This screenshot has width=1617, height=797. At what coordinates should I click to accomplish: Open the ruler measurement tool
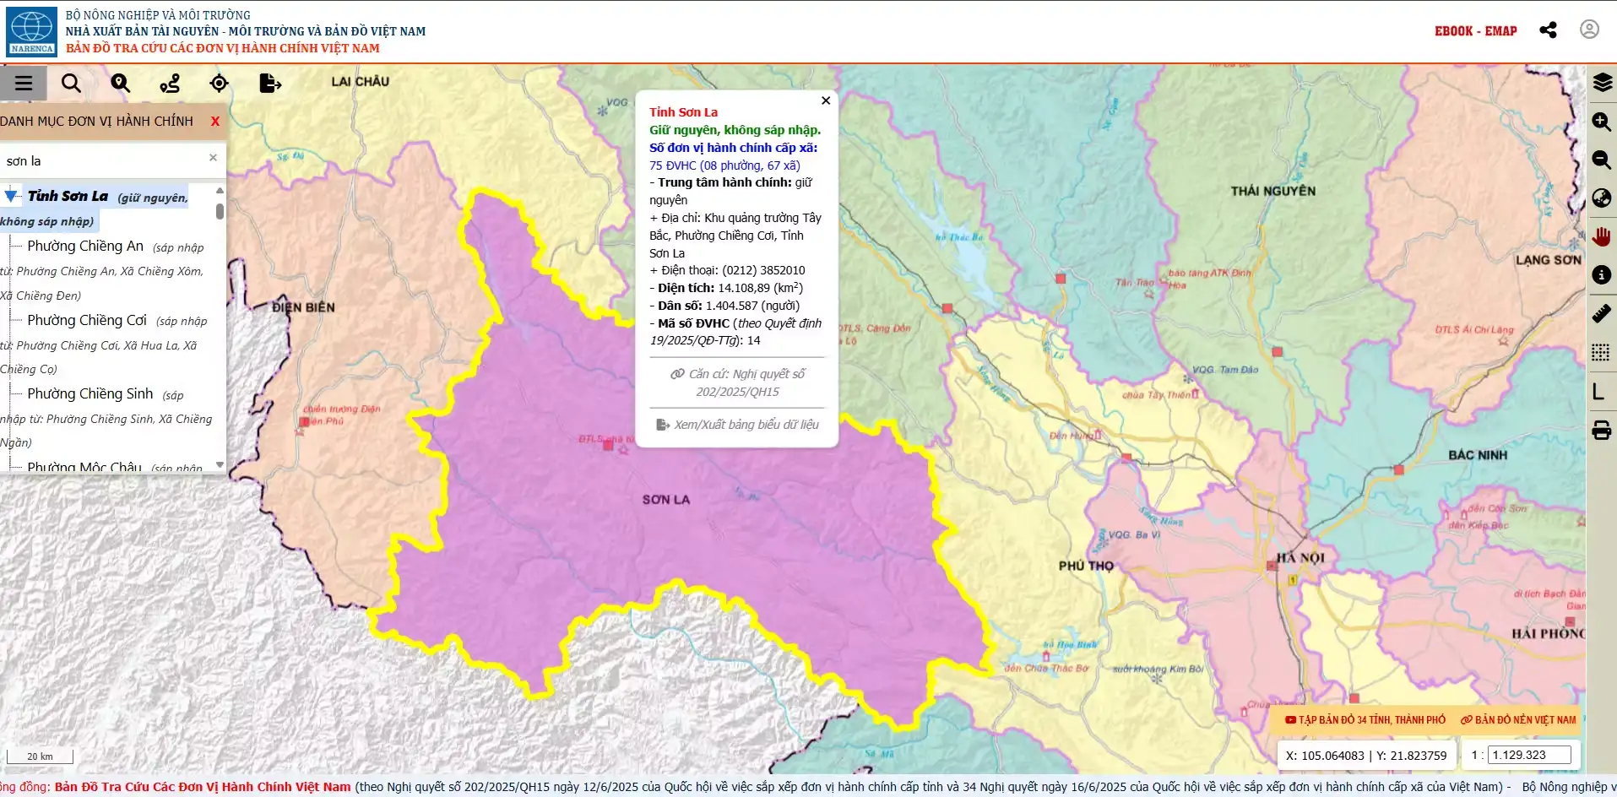[x=1602, y=313]
